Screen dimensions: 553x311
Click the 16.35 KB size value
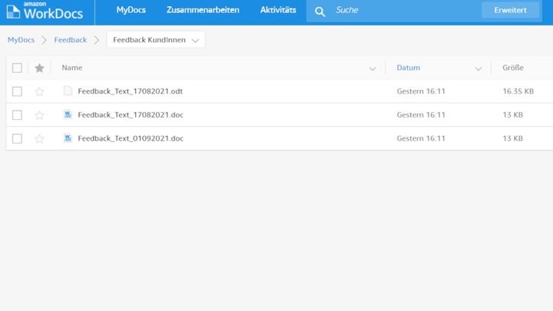(x=518, y=91)
